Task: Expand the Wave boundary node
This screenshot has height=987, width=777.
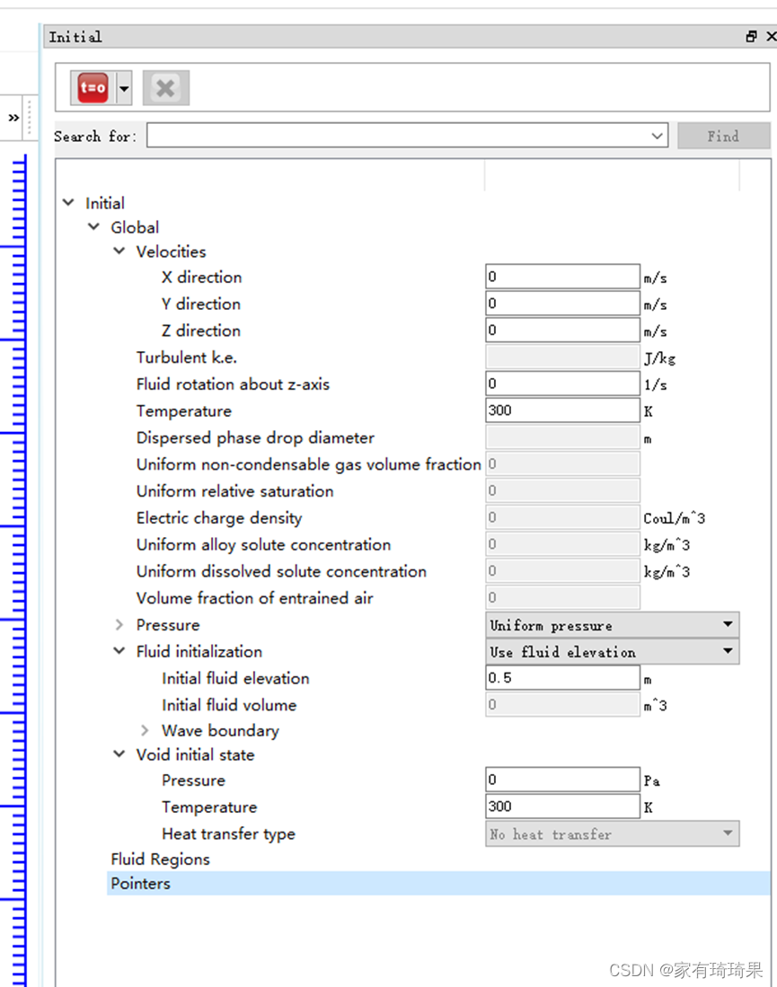Action: pyautogui.click(x=145, y=730)
